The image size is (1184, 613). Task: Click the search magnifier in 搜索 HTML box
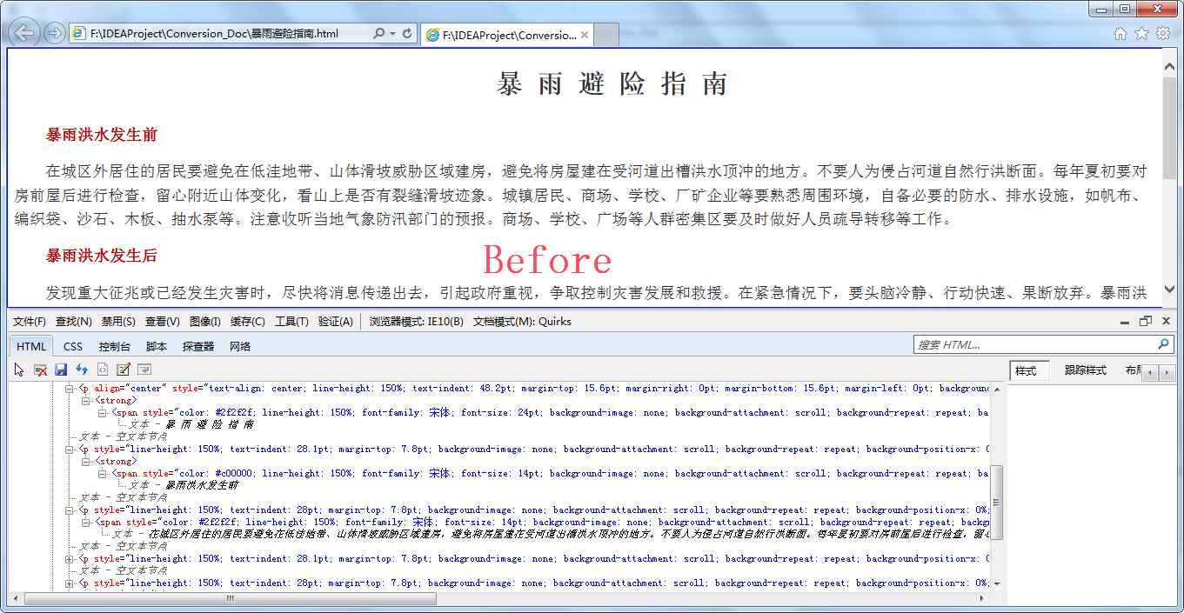(1164, 344)
